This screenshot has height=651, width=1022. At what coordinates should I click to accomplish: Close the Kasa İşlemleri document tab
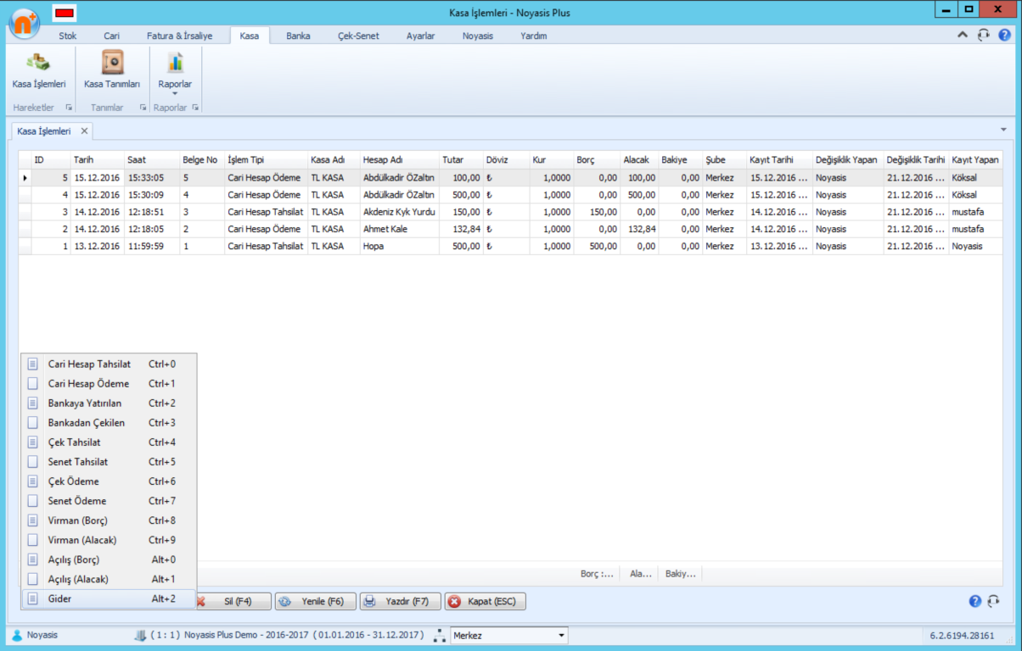(x=84, y=131)
